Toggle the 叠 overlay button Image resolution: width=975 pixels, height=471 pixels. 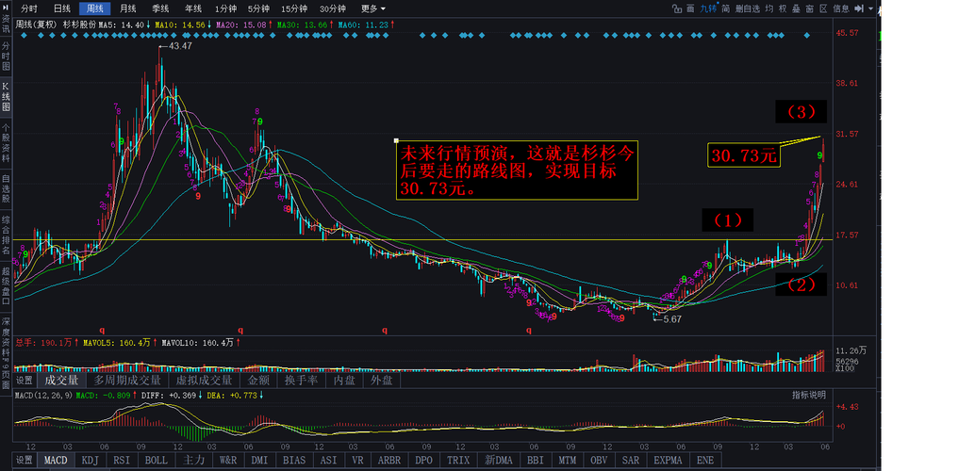[795, 8]
